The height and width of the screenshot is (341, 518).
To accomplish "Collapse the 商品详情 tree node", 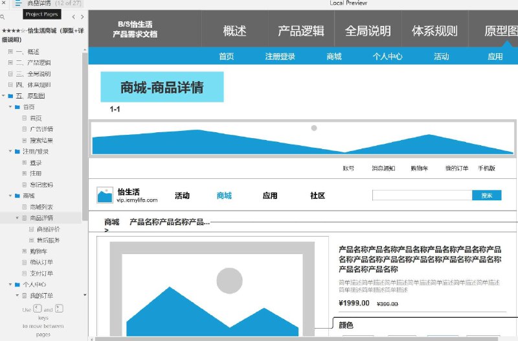I will pos(17,218).
